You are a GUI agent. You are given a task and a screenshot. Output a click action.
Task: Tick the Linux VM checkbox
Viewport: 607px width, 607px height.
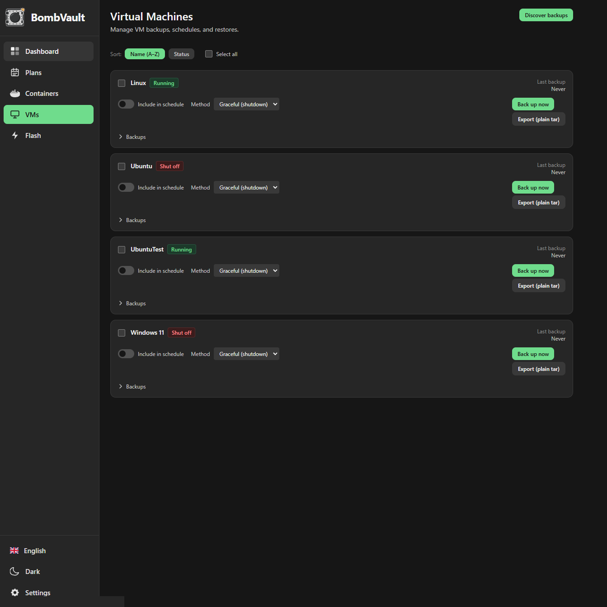(x=122, y=83)
